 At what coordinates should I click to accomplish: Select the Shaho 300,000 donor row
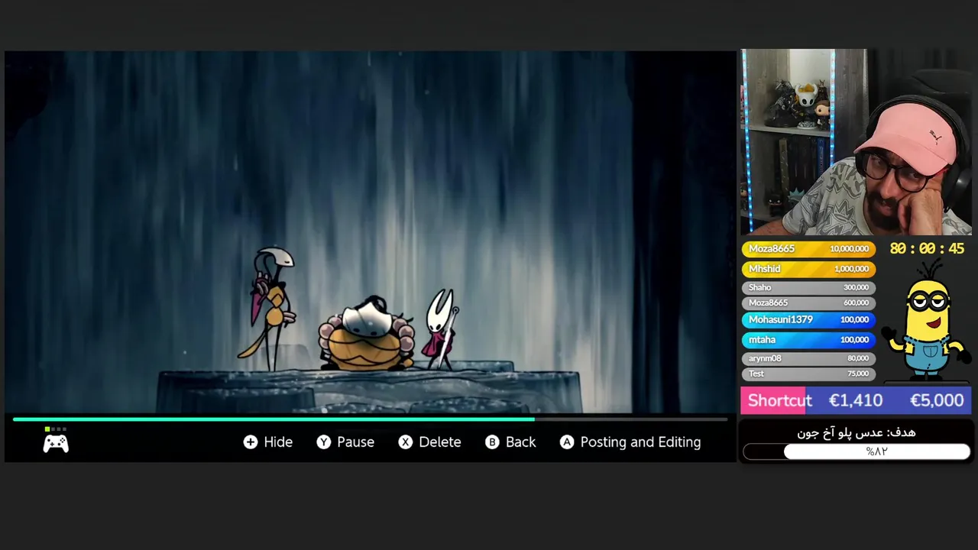pos(808,287)
